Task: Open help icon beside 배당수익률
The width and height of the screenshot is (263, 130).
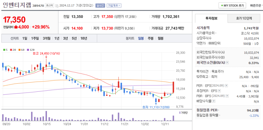Action: click(x=214, y=101)
